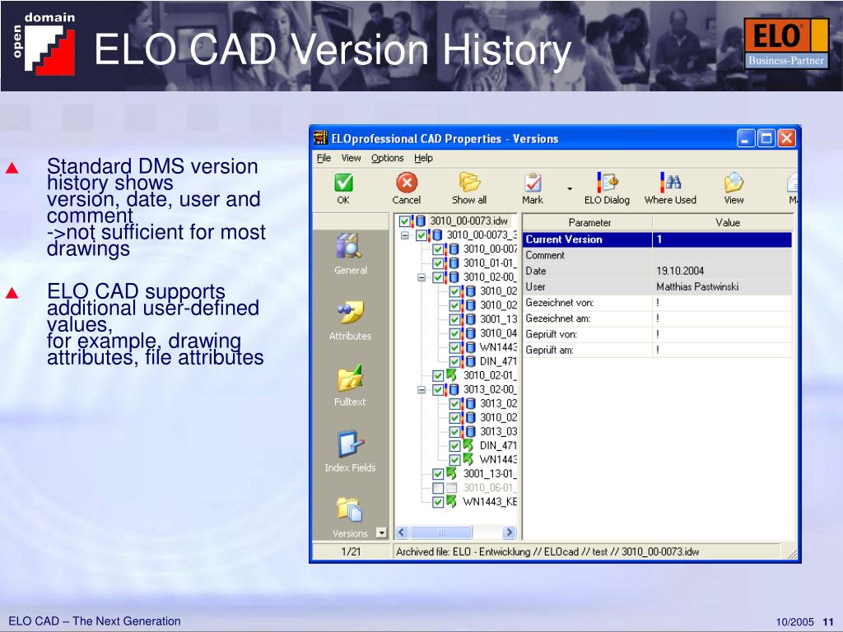Click the grey table icon of 3010_06-01_
The image size is (843, 632).
[452, 487]
